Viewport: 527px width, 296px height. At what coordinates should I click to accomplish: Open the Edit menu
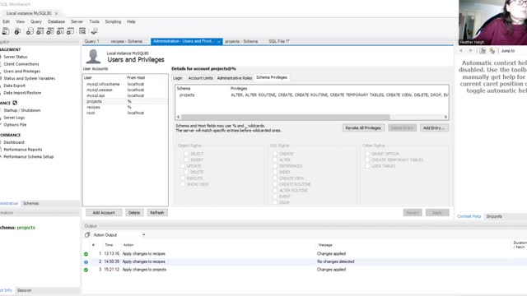[6, 21]
